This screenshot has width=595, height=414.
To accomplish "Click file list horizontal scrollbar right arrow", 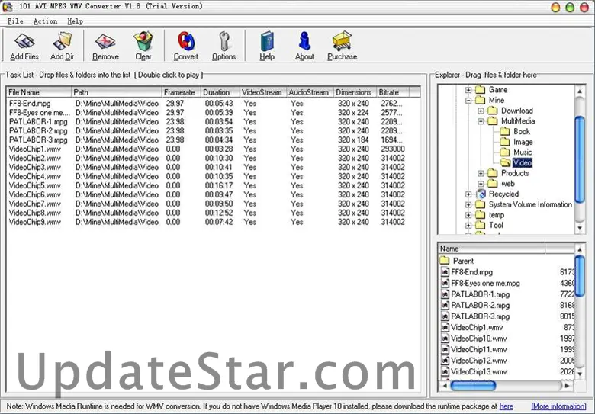I will [568, 386].
